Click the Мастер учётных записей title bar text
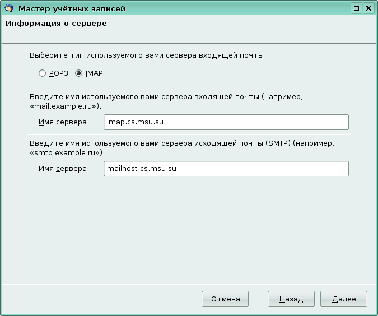 click(72, 8)
